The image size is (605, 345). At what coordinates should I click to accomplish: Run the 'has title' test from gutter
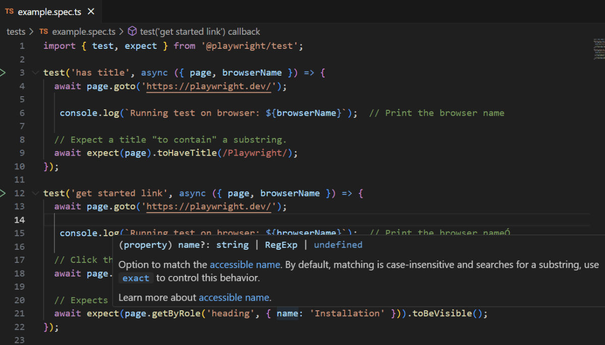(x=3, y=73)
